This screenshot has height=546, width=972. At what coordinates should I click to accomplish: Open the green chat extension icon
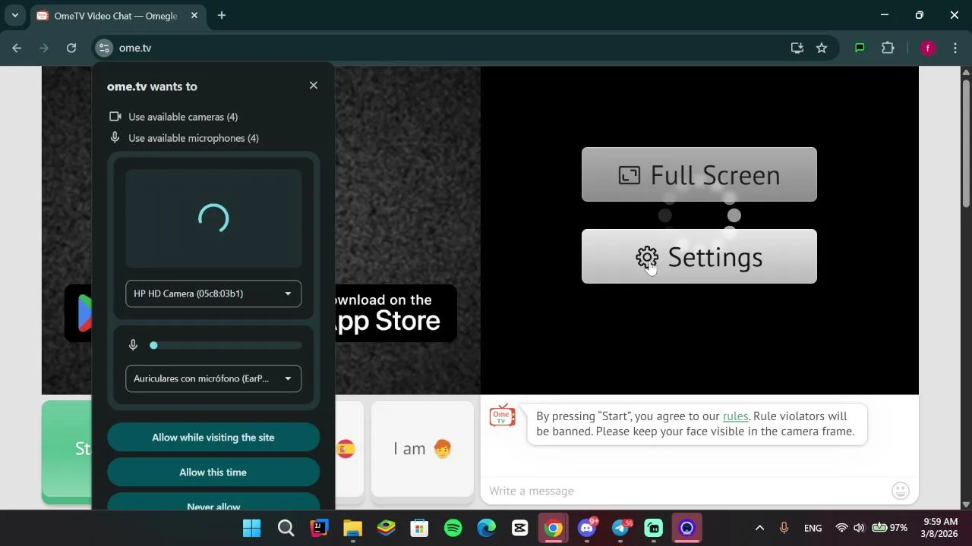860,48
